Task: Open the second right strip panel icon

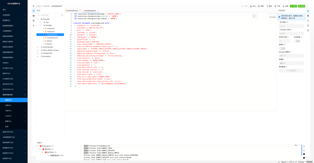Action: (308, 16)
